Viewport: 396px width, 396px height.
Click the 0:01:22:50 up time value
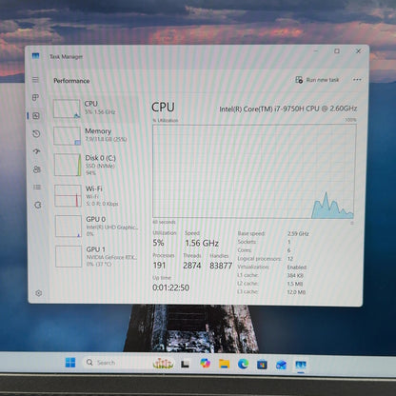coord(171,287)
